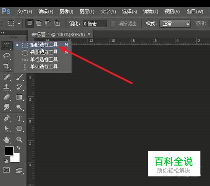This screenshot has height=186, width=210.
Task: Choose Add to Selection mode
Action: click(x=39, y=23)
